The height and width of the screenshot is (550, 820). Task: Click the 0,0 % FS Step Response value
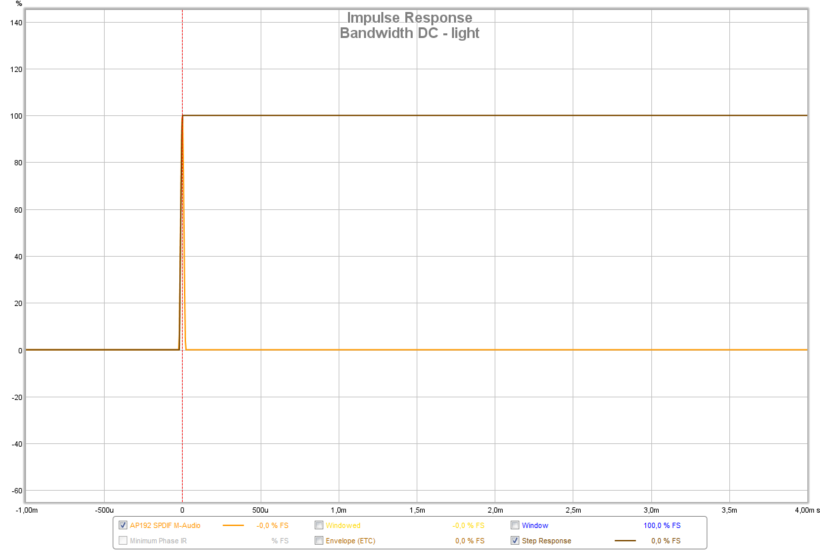666,541
